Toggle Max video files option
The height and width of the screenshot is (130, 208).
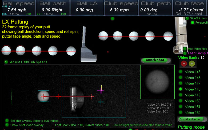tap(185, 49)
